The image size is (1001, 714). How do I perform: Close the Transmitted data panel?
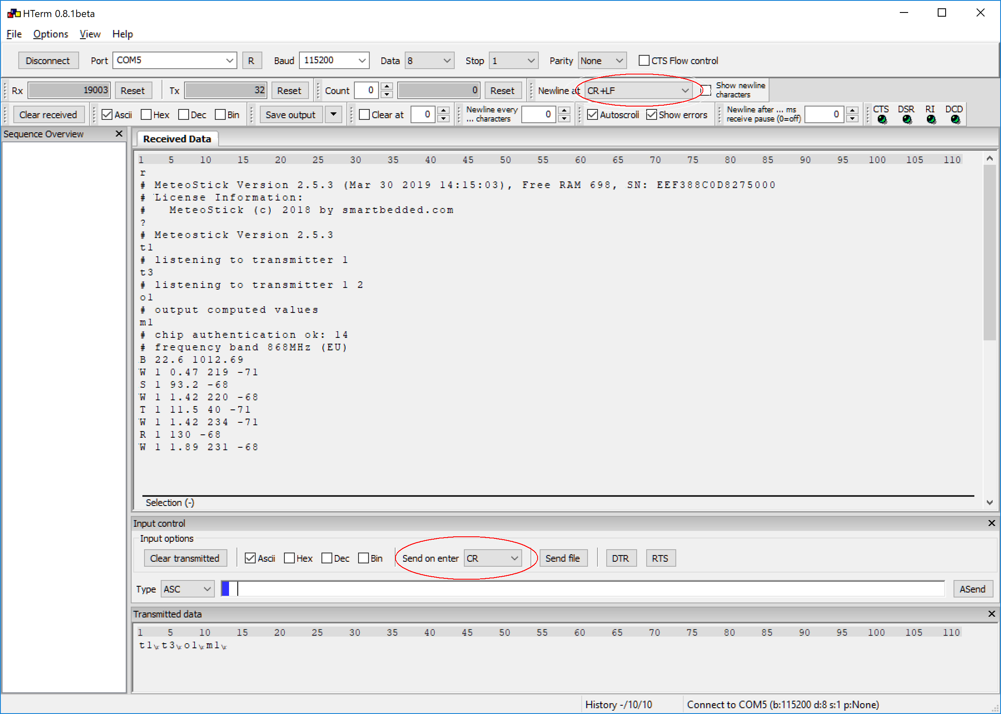coord(991,613)
